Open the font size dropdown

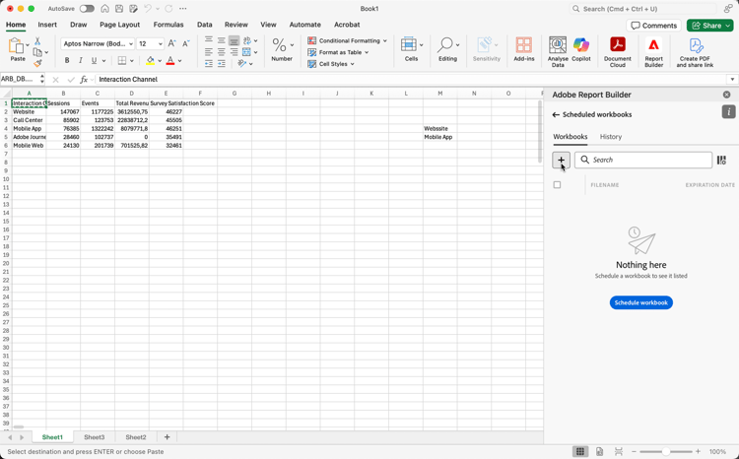[161, 43]
